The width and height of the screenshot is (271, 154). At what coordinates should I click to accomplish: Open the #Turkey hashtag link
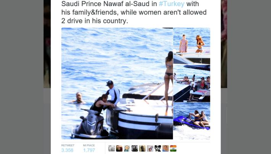pyautogui.click(x=172, y=4)
